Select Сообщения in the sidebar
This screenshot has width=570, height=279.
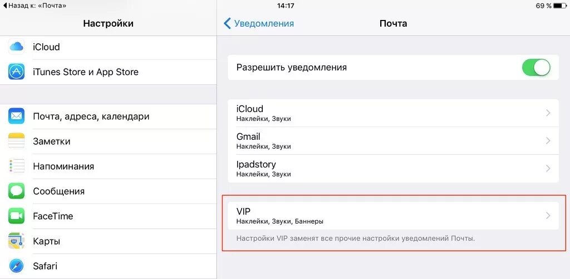[x=109, y=191]
